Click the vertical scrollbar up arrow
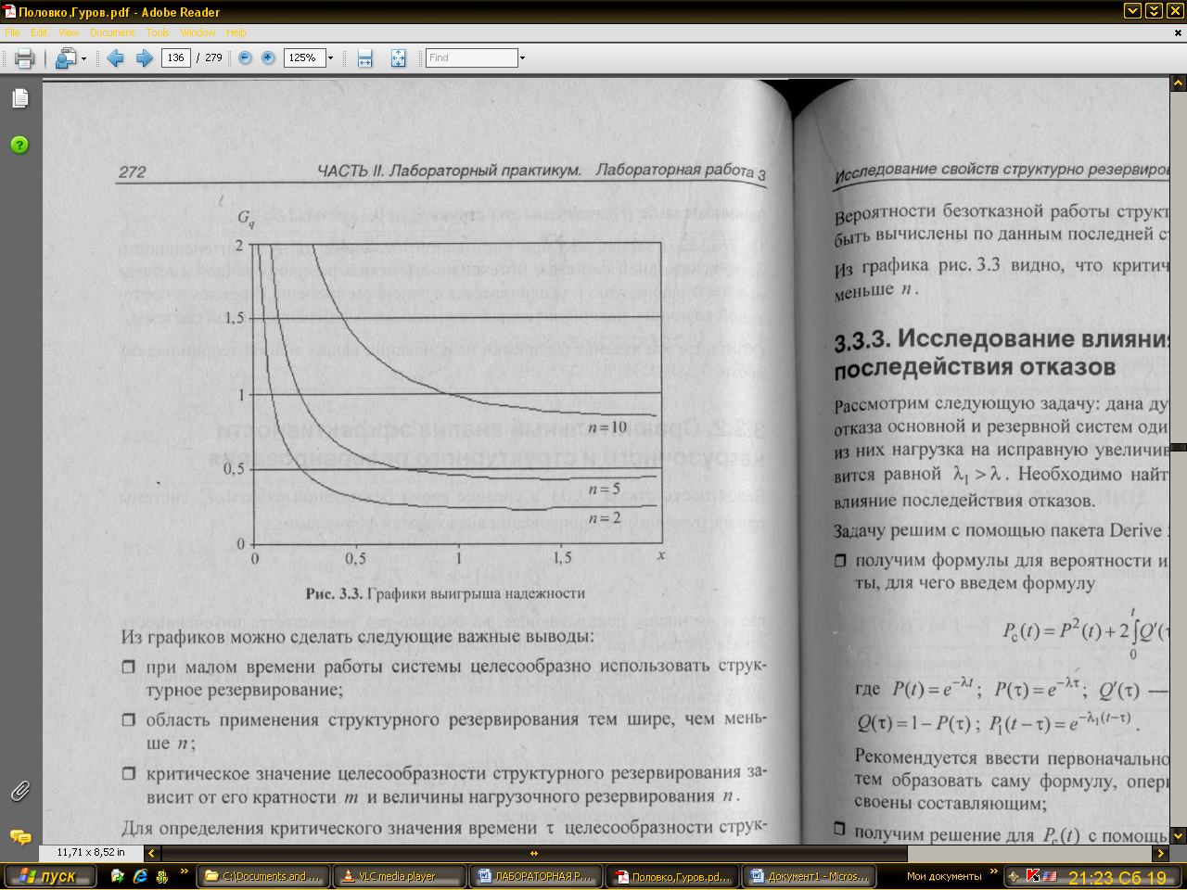The image size is (1187, 890). 1178,83
